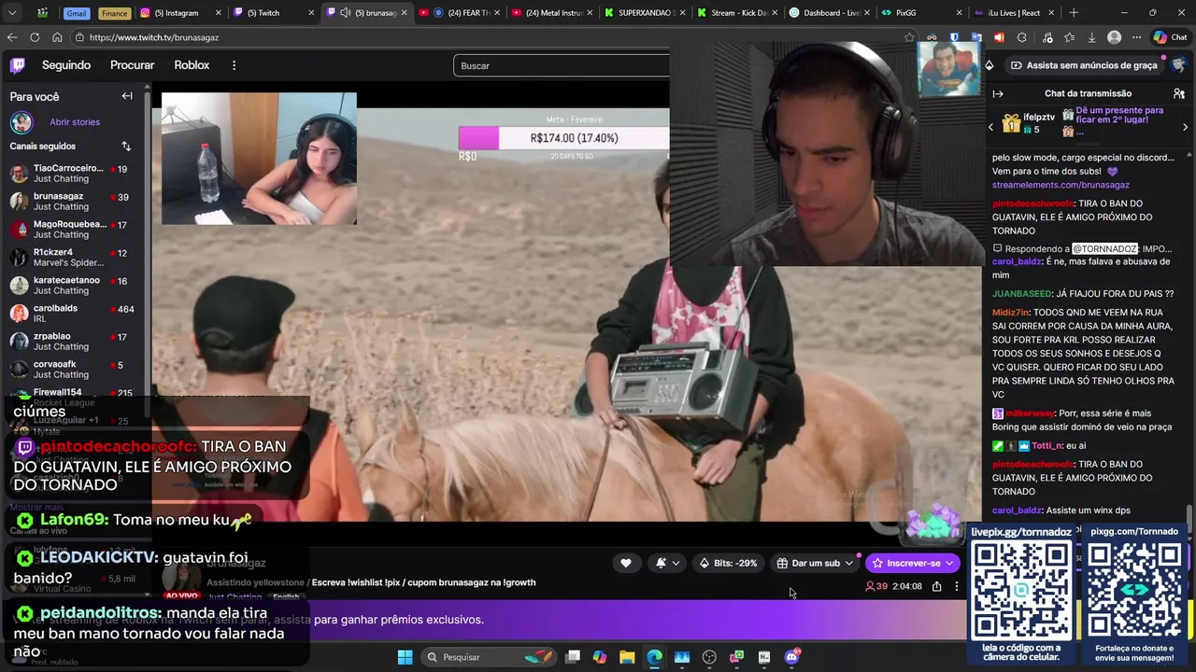This screenshot has height=672, width=1196.
Task: Open karatecaetanoo channel in sidebar
Action: pos(75,286)
